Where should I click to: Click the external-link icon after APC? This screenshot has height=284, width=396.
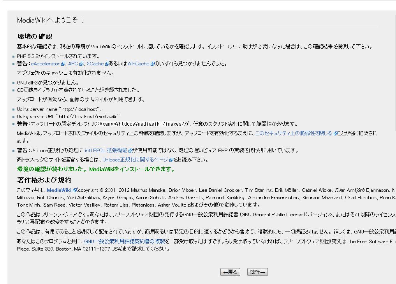pyautogui.click(x=81, y=64)
